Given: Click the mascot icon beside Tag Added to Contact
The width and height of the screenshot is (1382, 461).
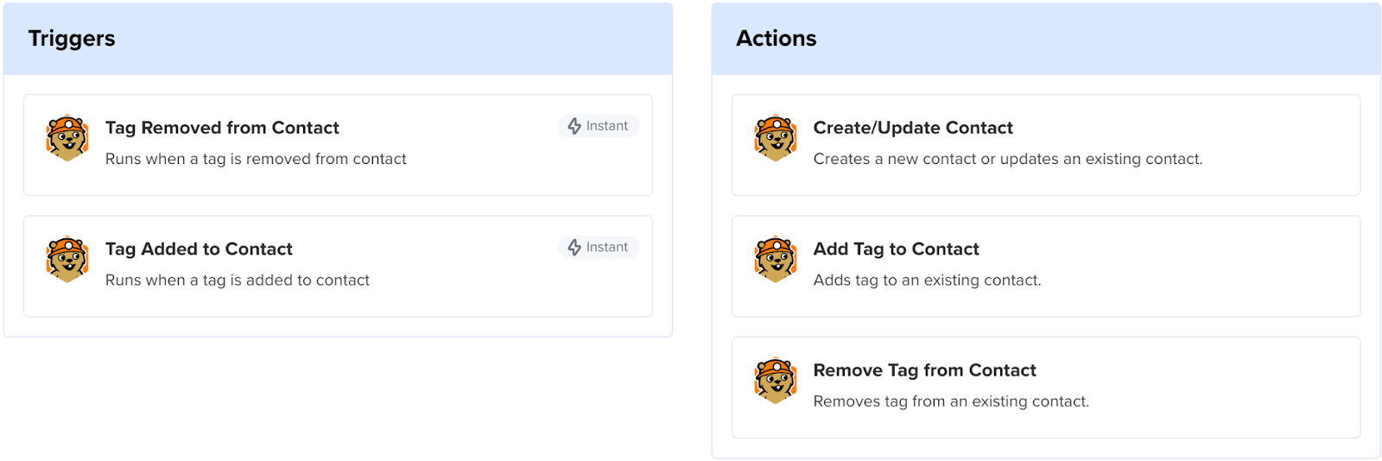Looking at the screenshot, I should [x=67, y=259].
